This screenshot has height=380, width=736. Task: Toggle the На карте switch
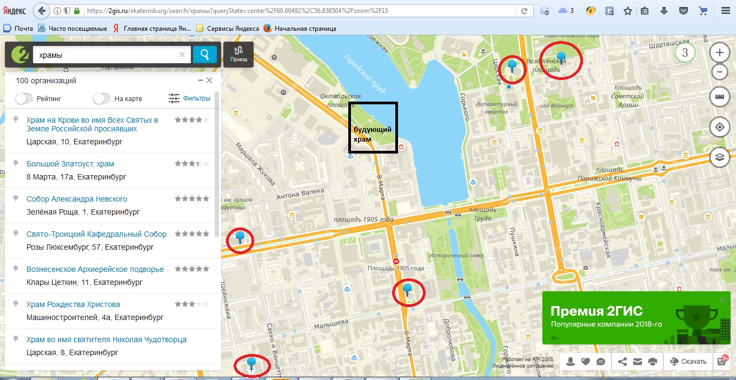click(102, 99)
